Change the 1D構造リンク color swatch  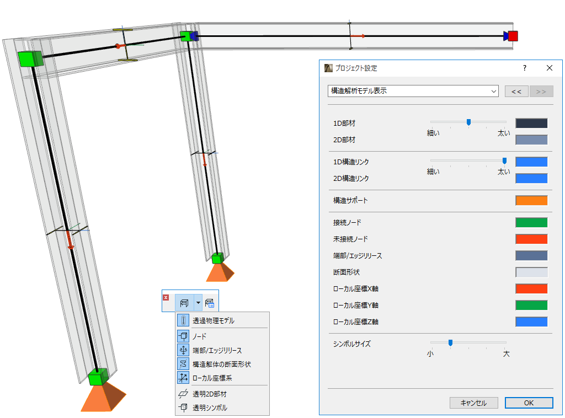click(531, 162)
